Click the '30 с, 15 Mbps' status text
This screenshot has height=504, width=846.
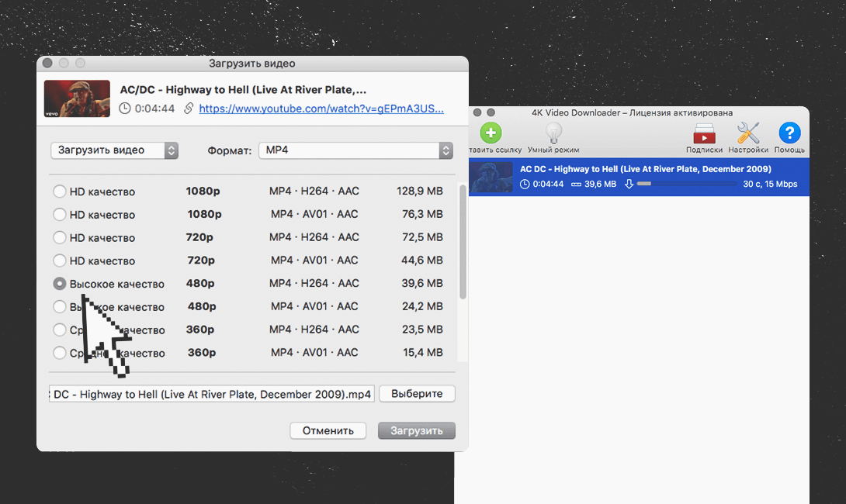tap(770, 184)
